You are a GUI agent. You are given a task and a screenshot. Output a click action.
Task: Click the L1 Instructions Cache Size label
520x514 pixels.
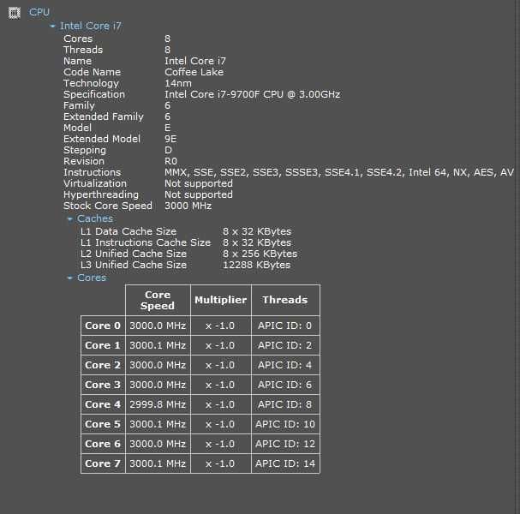tap(146, 242)
